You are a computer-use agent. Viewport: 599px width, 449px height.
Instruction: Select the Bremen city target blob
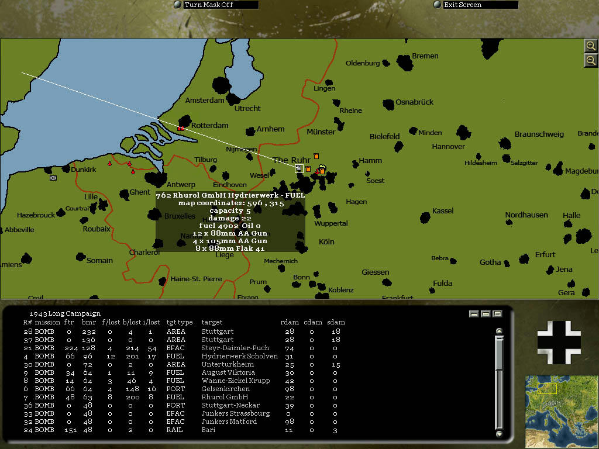(x=405, y=63)
